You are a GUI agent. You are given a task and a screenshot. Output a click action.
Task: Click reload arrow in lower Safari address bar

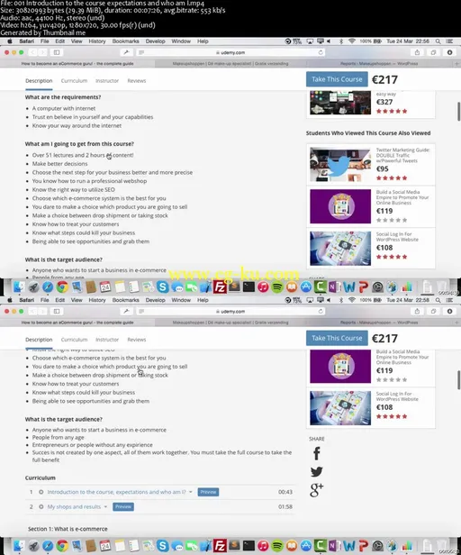[x=321, y=311]
